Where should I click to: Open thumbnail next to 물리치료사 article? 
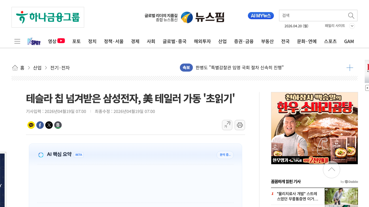[341, 196]
